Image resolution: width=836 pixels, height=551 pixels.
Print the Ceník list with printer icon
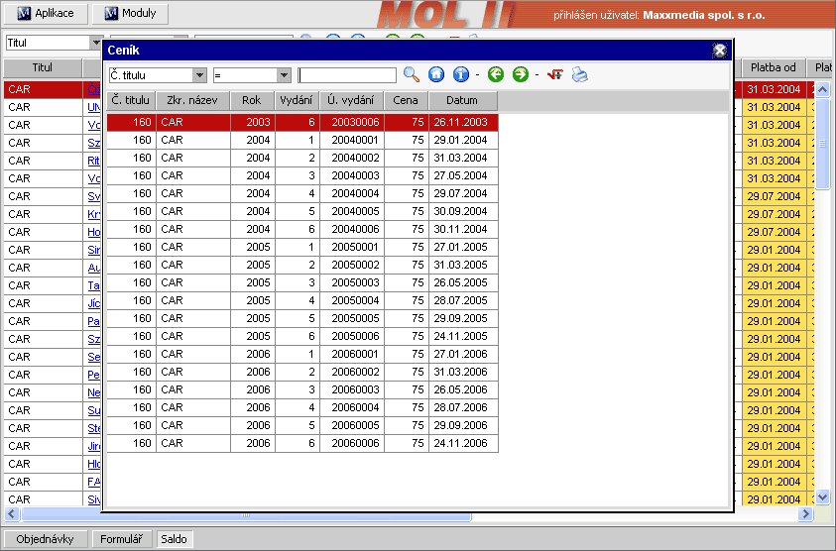[580, 75]
